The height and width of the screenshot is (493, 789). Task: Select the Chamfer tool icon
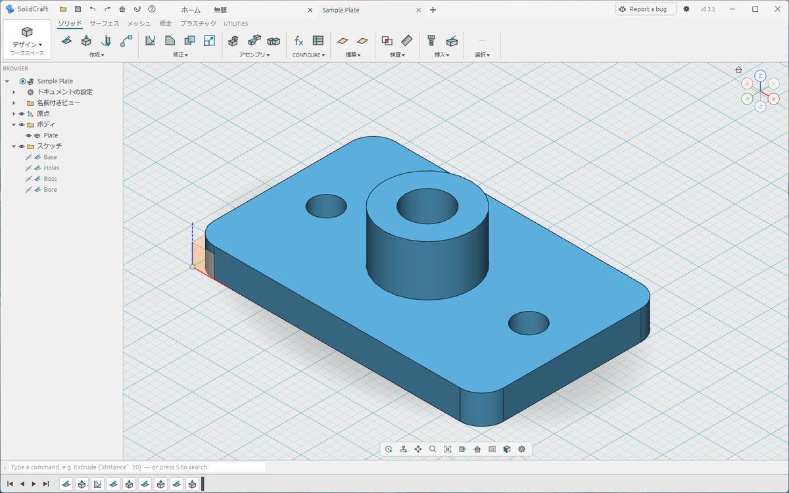(x=170, y=41)
